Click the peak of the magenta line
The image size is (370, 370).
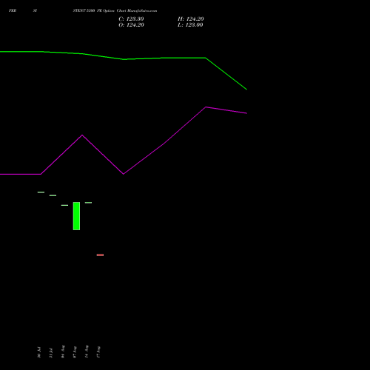coord(206,107)
